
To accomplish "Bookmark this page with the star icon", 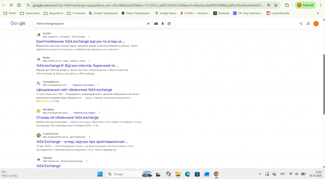I will pyautogui.click(x=275, y=5).
